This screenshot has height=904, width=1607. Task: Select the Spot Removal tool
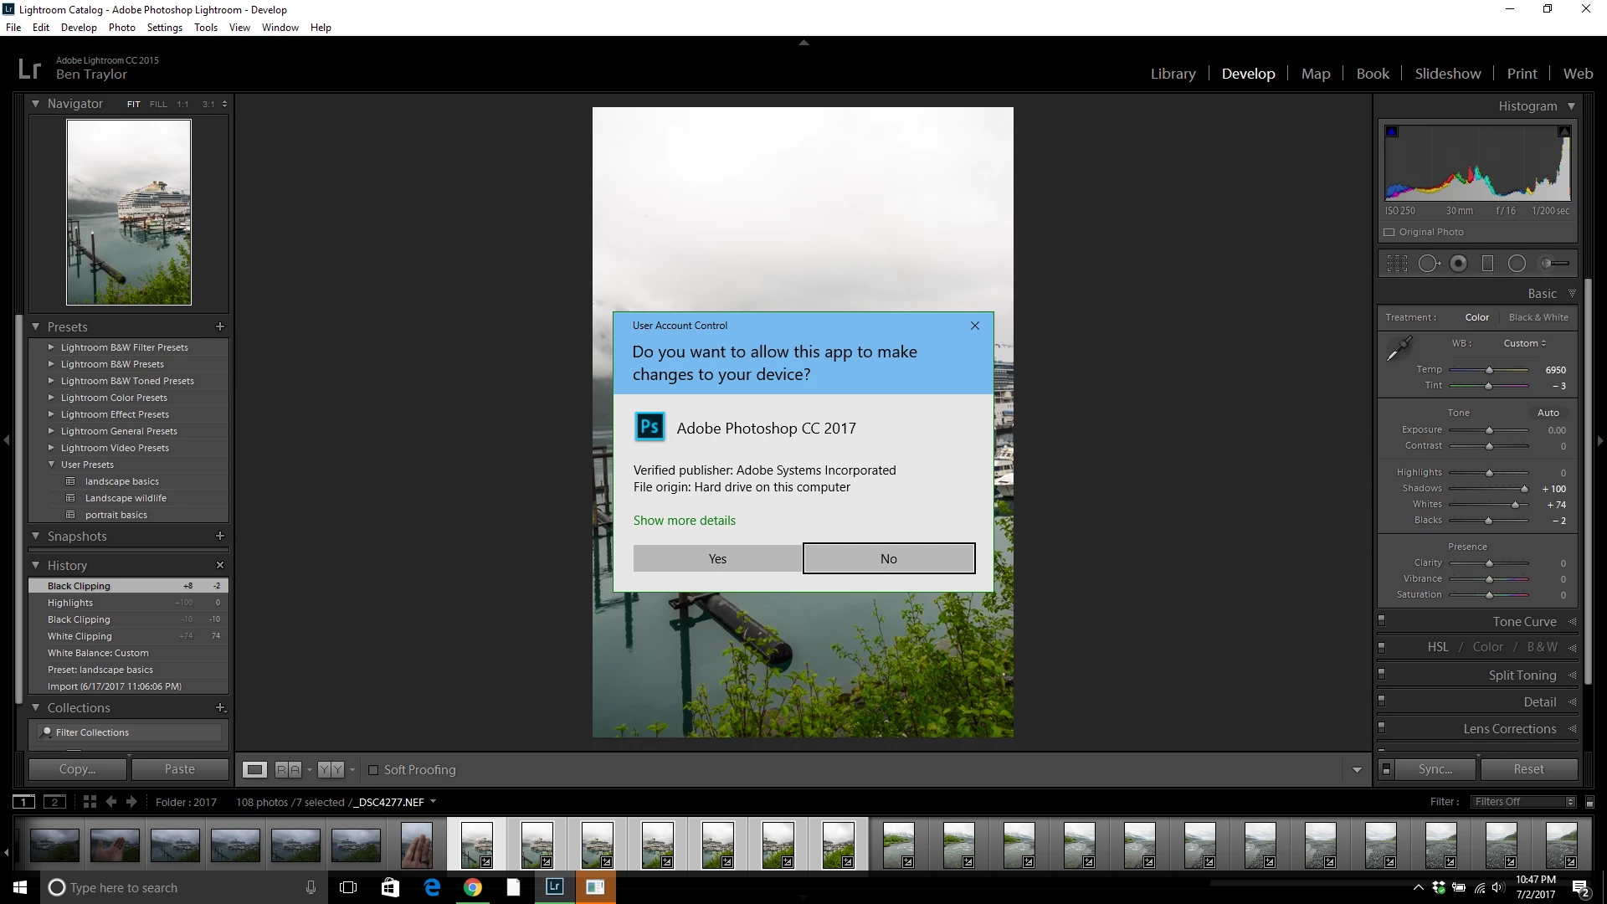point(1429,264)
